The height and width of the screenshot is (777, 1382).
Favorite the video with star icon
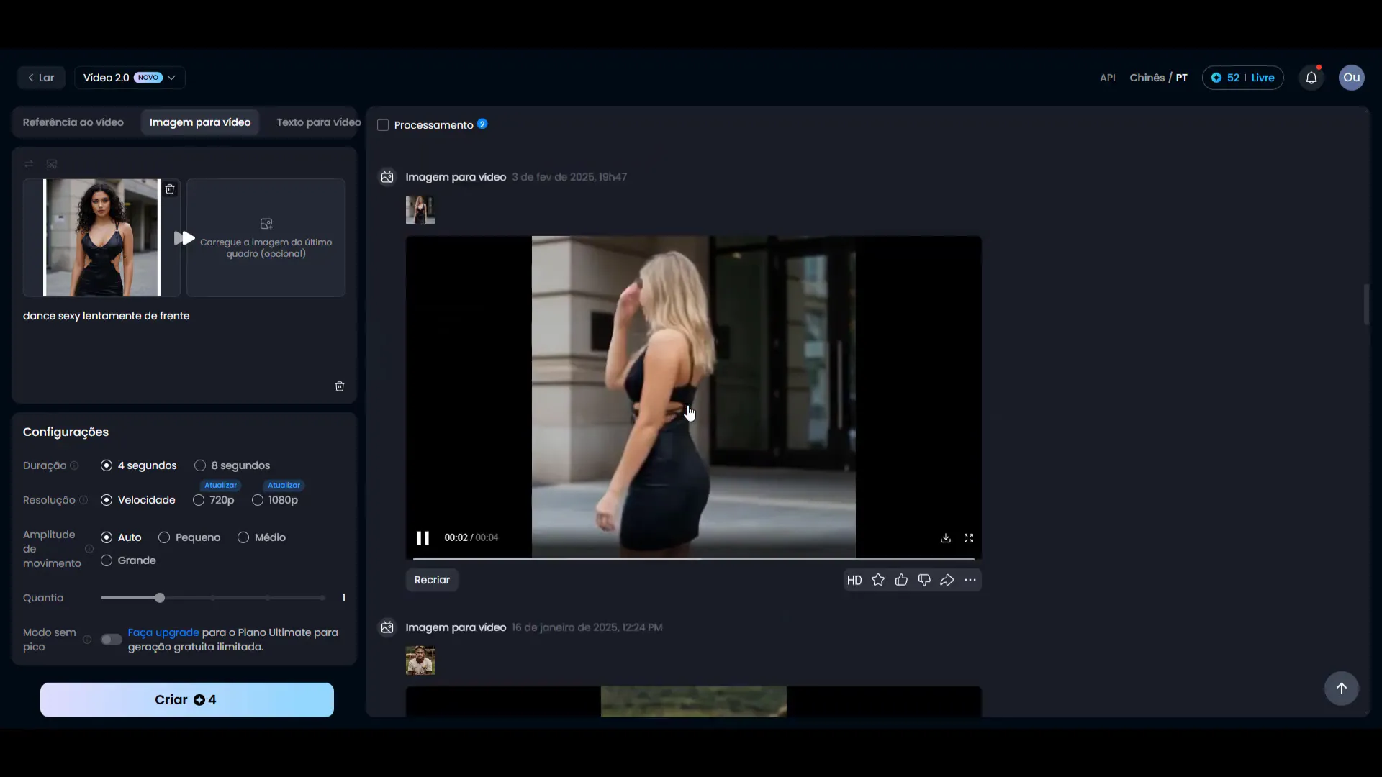pyautogui.click(x=878, y=580)
